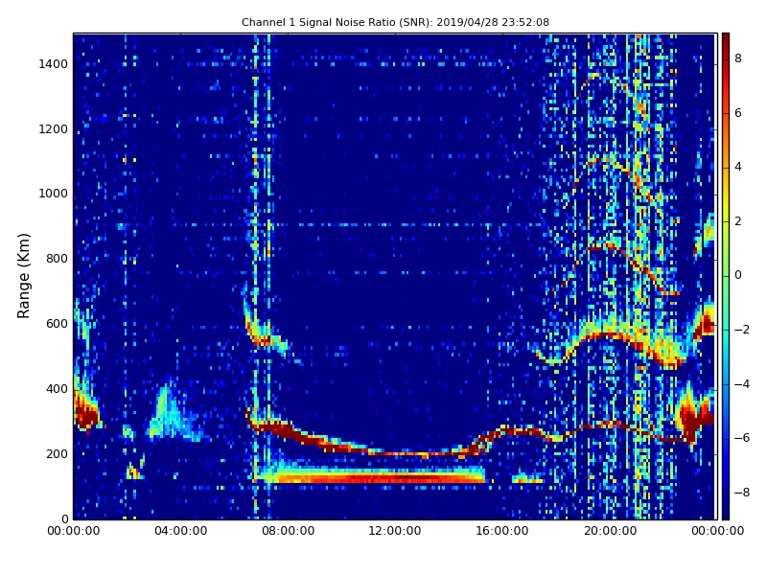This screenshot has height=575, width=767.
Task: Click the leftmost 00:00:00 time label
Action: (74, 531)
